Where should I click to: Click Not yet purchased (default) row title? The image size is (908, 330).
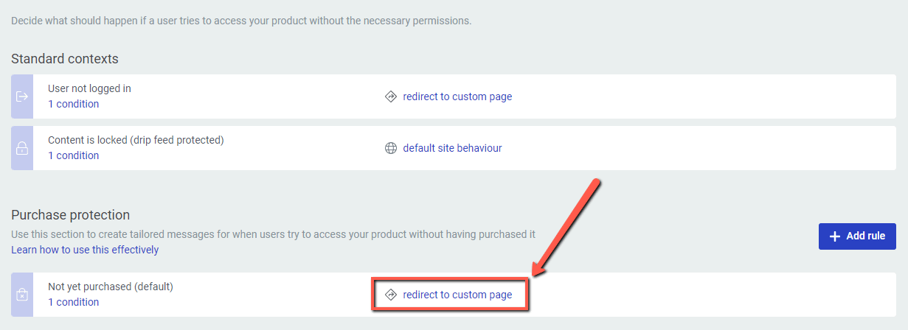111,286
